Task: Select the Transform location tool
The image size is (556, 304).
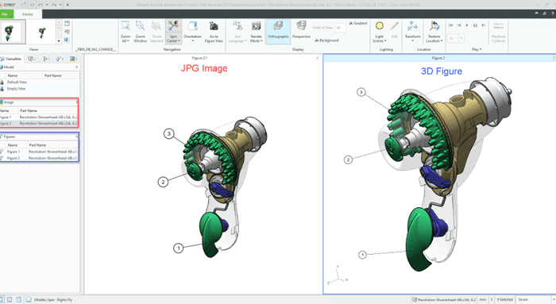Action: pos(412,32)
